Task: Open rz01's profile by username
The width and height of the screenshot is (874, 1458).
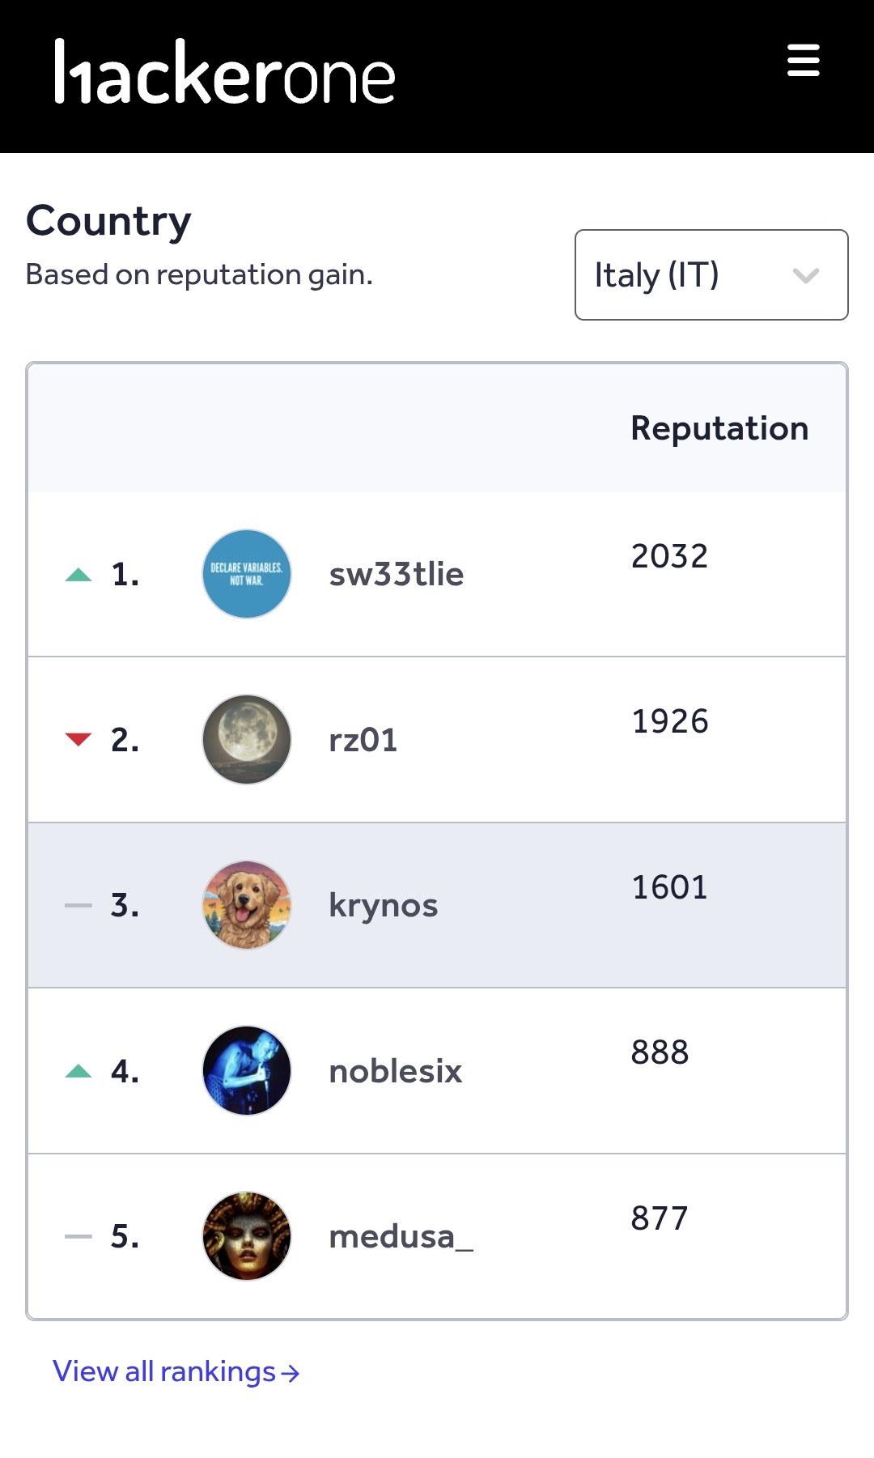Action: [363, 740]
